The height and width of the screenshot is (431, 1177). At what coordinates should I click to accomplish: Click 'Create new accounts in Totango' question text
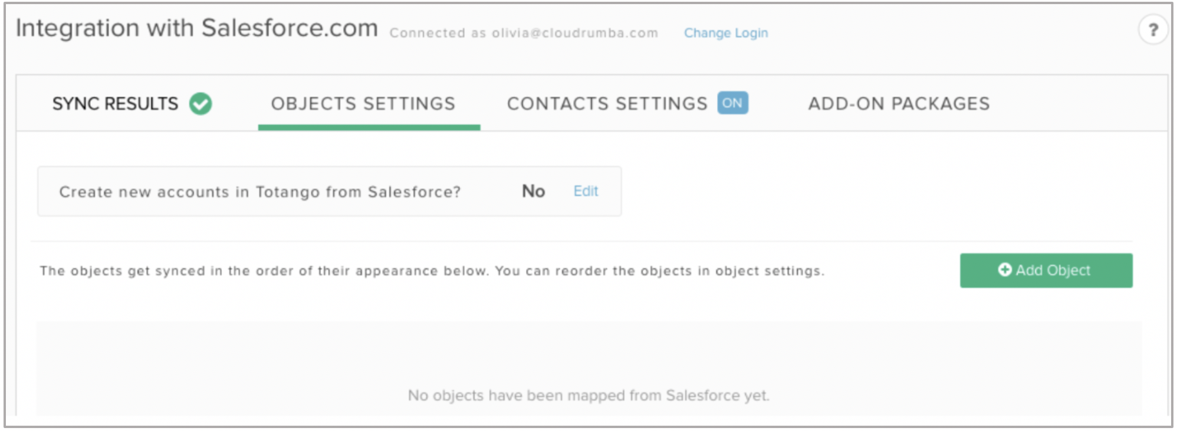(x=260, y=192)
